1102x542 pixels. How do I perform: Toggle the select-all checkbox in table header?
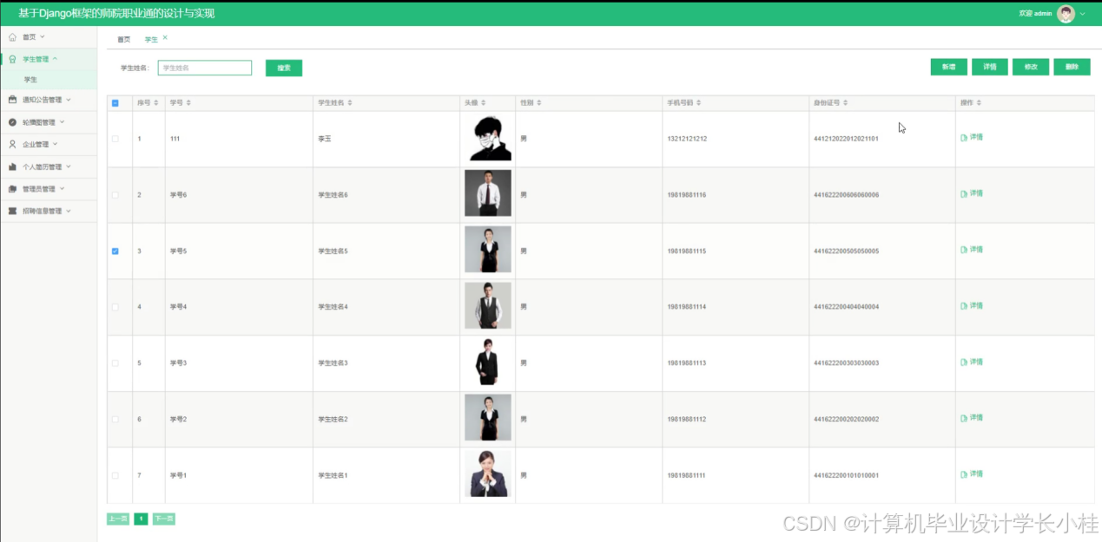point(115,103)
